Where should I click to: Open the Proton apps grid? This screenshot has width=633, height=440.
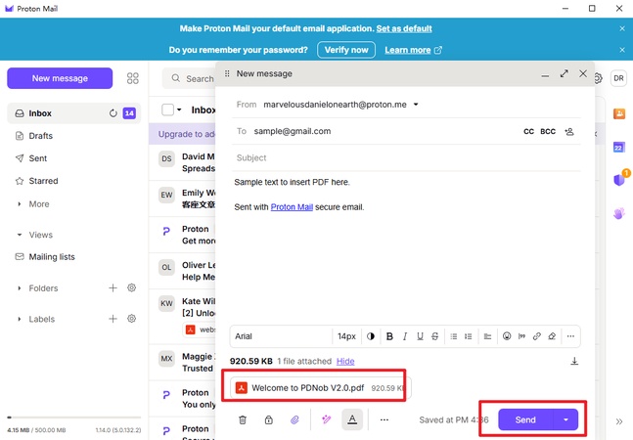132,78
